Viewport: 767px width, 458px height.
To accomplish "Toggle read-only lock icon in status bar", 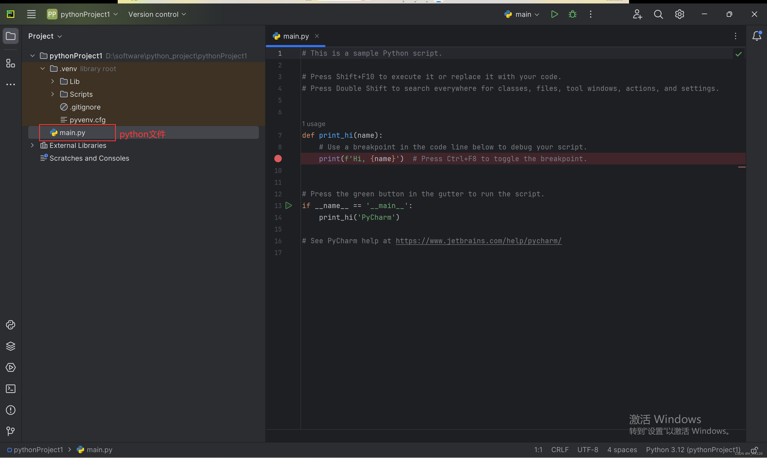I will tap(754, 450).
